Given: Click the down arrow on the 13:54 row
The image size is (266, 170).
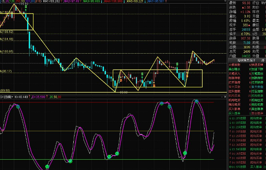Looking at the screenshot, I should point(230,149).
